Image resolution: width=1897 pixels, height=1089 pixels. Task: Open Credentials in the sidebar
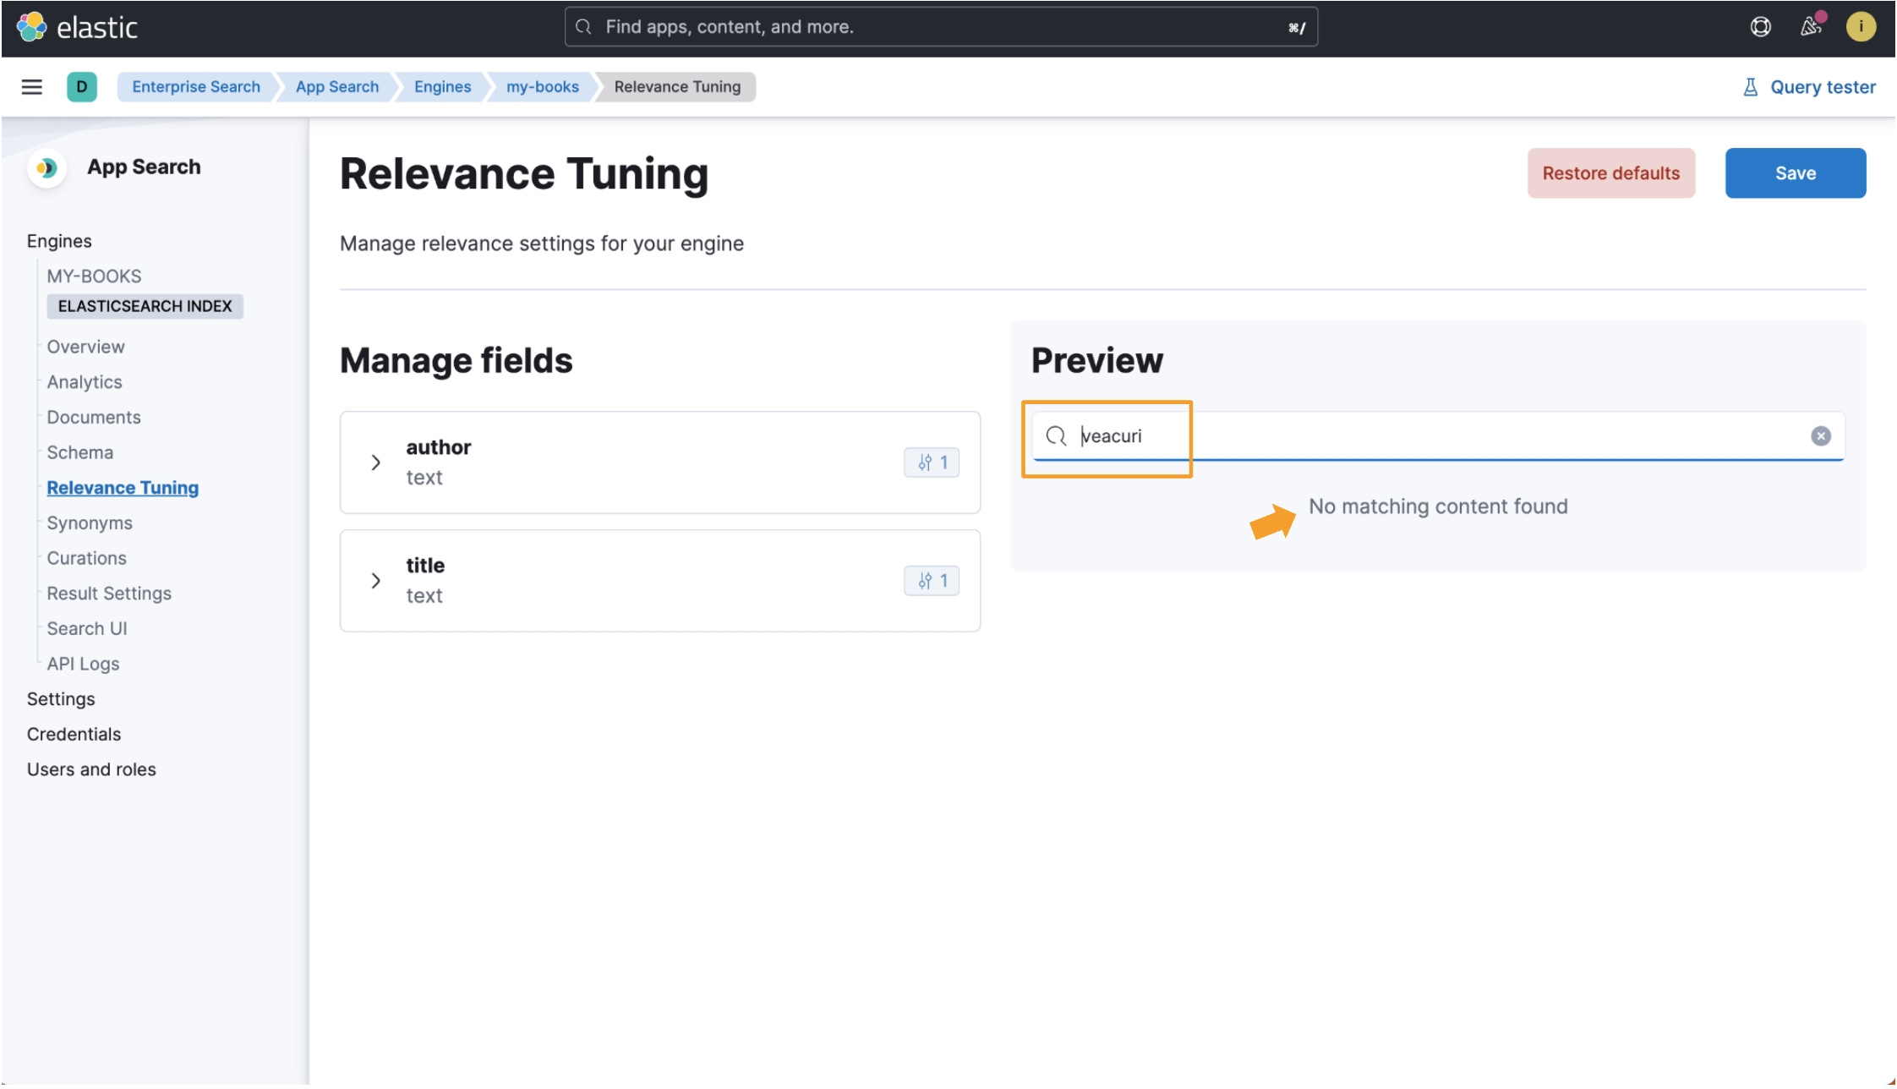point(74,734)
